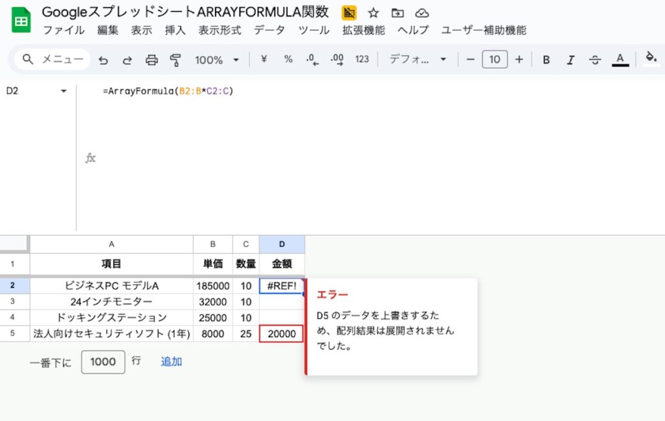Click the document title text

click(185, 12)
